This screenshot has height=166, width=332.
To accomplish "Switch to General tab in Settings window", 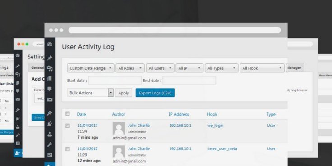I will tap(37, 67).
